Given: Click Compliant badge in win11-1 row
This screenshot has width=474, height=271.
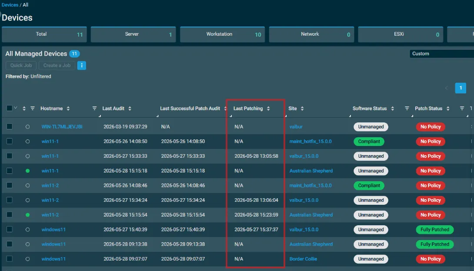Looking at the screenshot, I should [369, 142].
